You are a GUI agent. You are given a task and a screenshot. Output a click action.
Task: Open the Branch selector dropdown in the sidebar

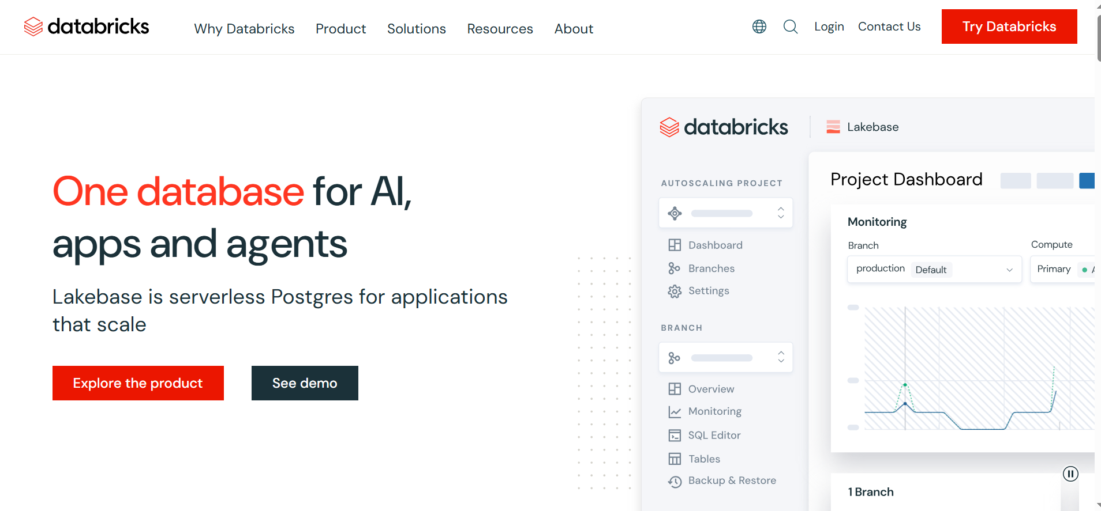(726, 358)
